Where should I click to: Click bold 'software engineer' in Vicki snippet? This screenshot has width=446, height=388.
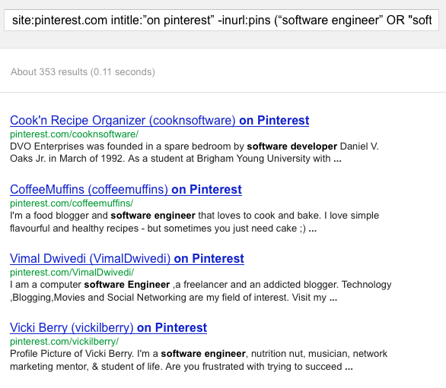(203, 354)
